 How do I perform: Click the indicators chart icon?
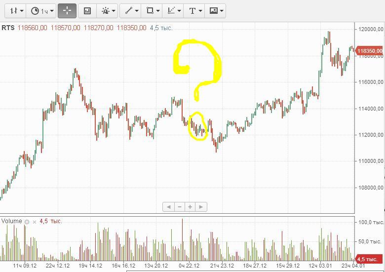87,10
